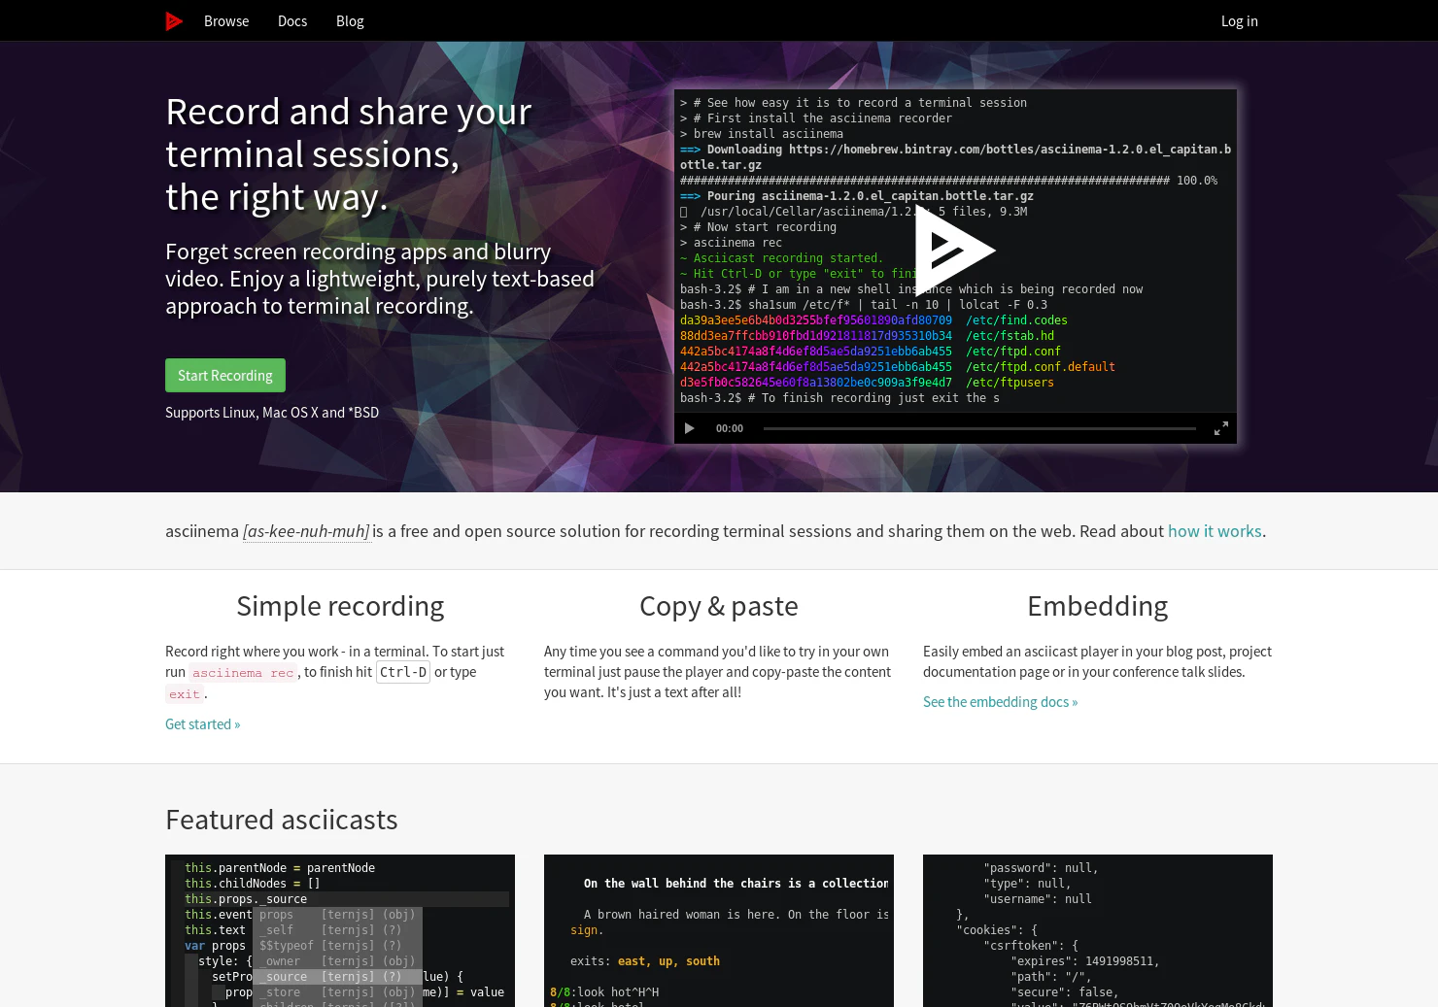Follow the "how it works" link

pos(1215,531)
